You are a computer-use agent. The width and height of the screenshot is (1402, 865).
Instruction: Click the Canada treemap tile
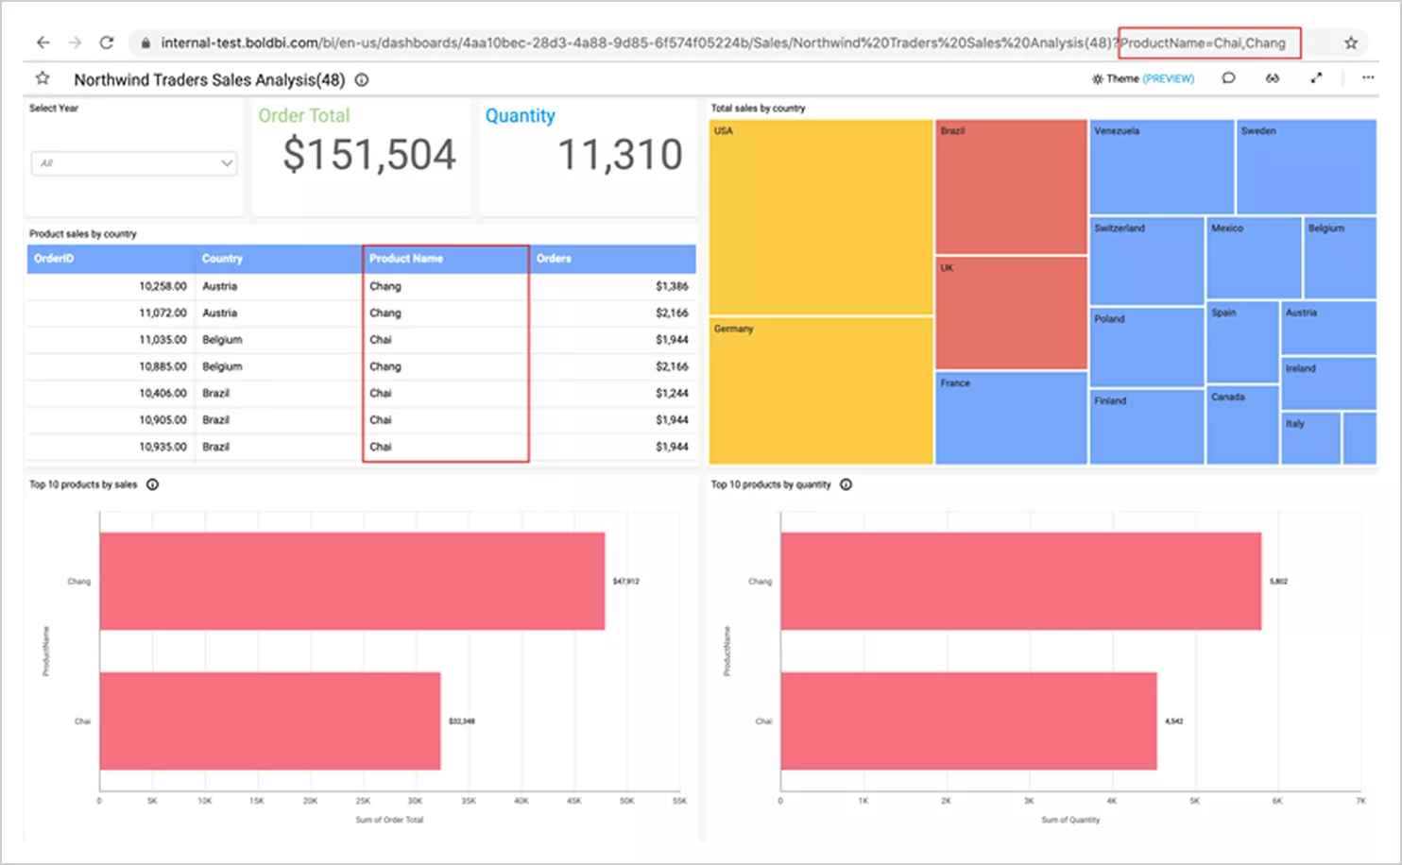point(1242,425)
